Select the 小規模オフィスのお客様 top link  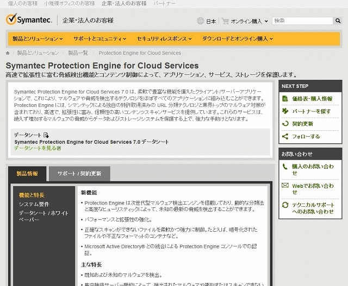[x=69, y=4]
